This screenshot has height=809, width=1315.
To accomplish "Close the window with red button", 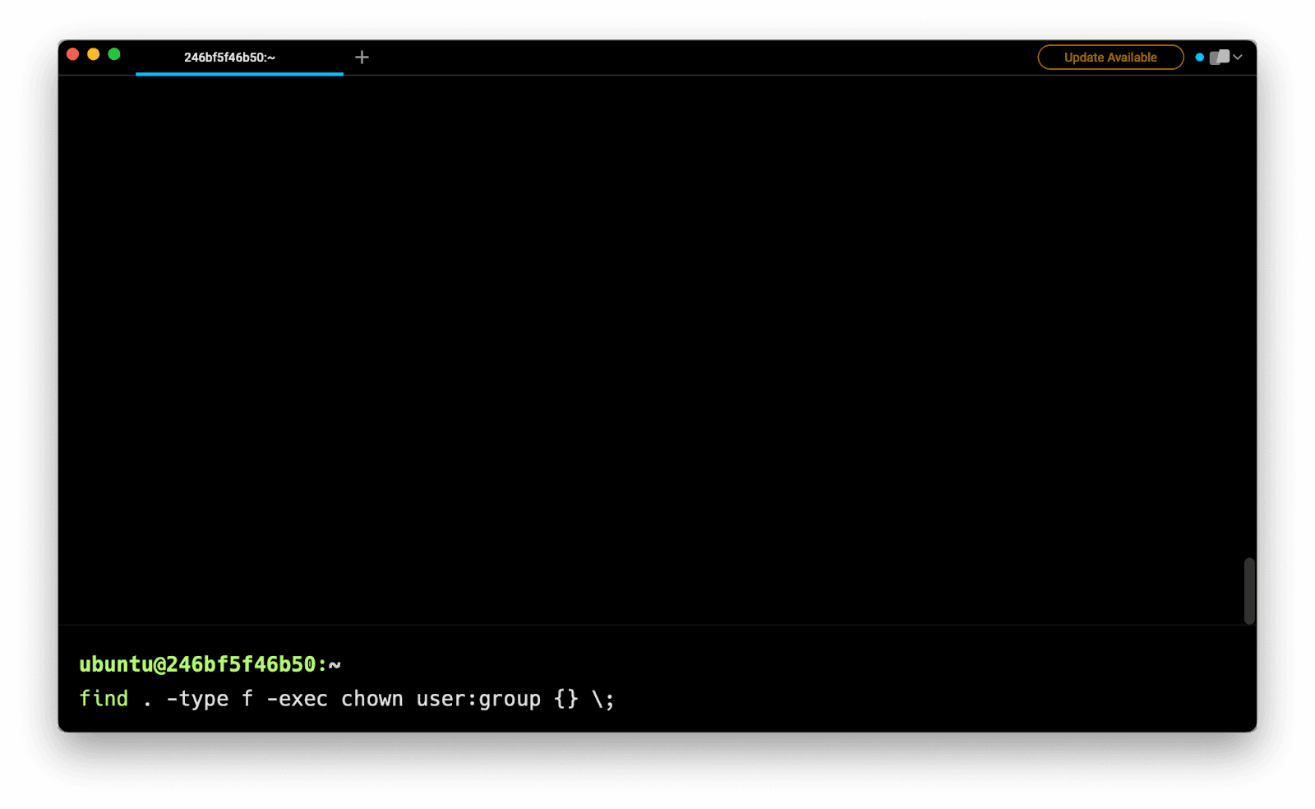I will pos(72,54).
